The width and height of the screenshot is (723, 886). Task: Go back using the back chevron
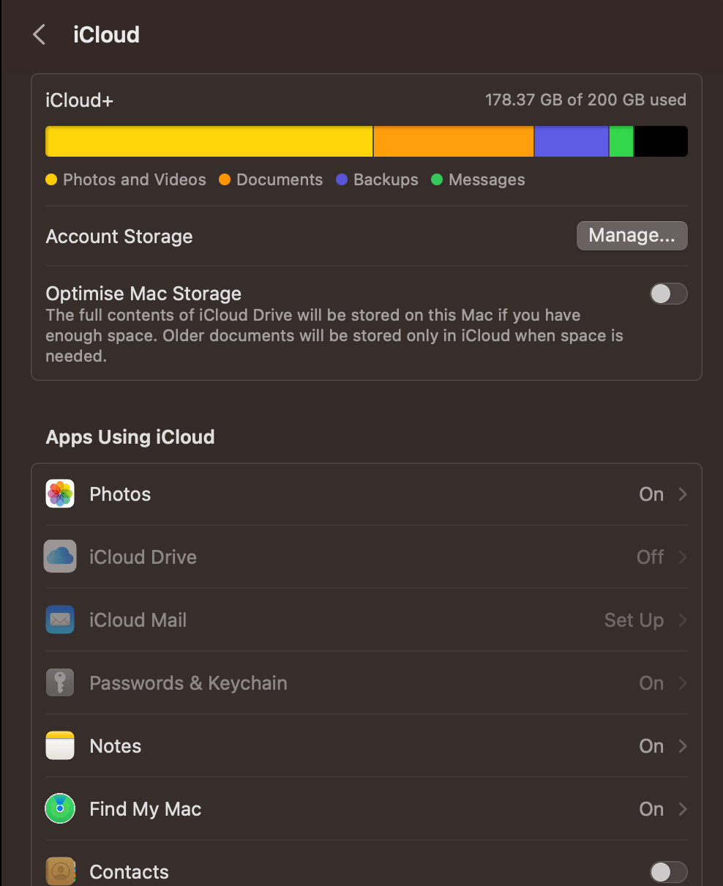pyautogui.click(x=38, y=34)
